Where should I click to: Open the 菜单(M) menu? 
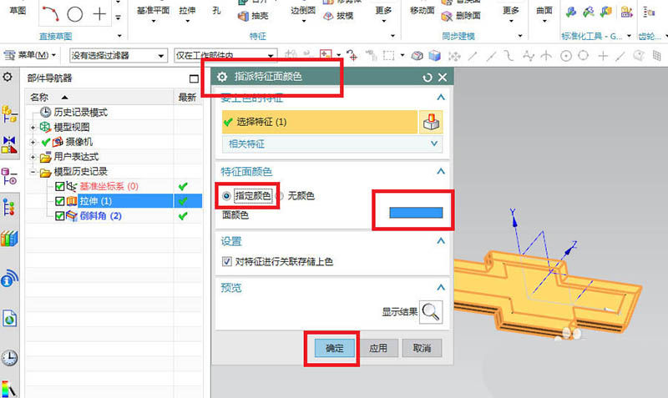(30, 55)
